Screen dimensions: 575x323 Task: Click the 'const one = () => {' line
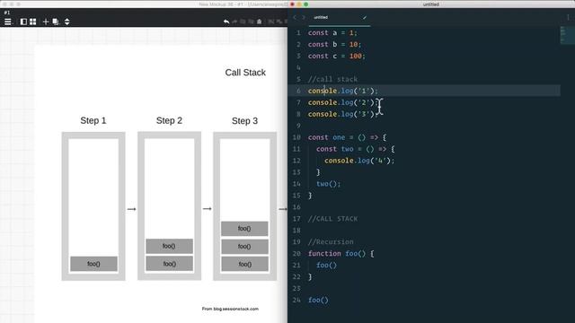tap(347, 137)
